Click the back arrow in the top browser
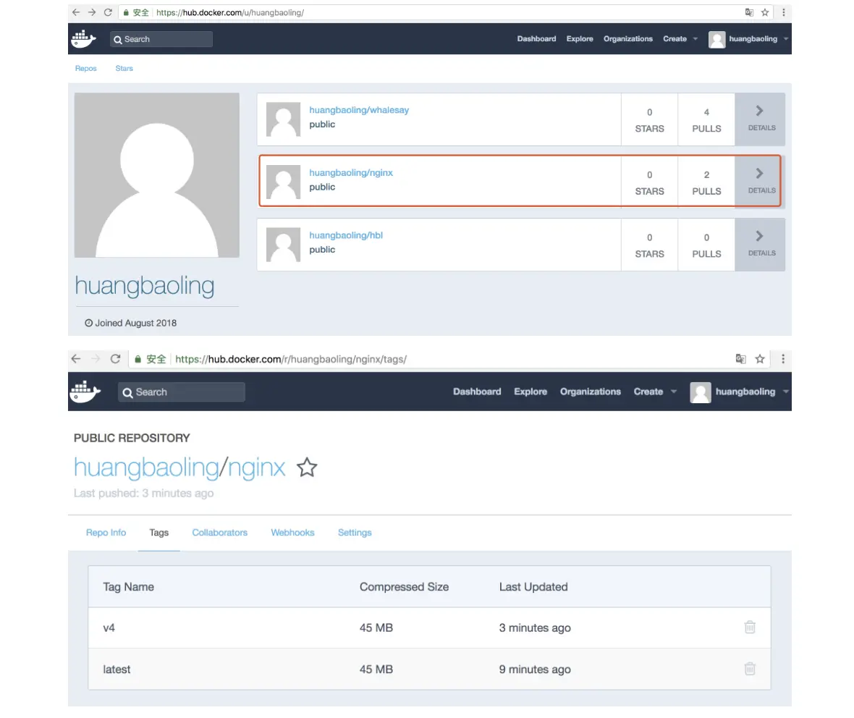The image size is (854, 718). [x=76, y=12]
